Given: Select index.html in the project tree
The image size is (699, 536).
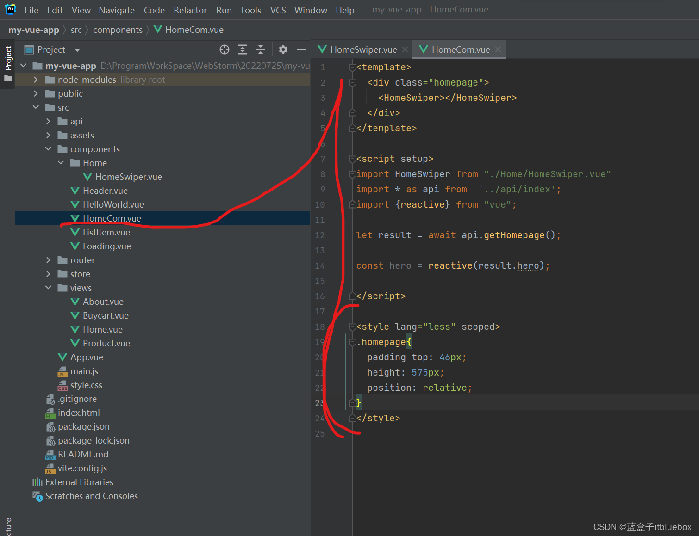Looking at the screenshot, I should 78,413.
